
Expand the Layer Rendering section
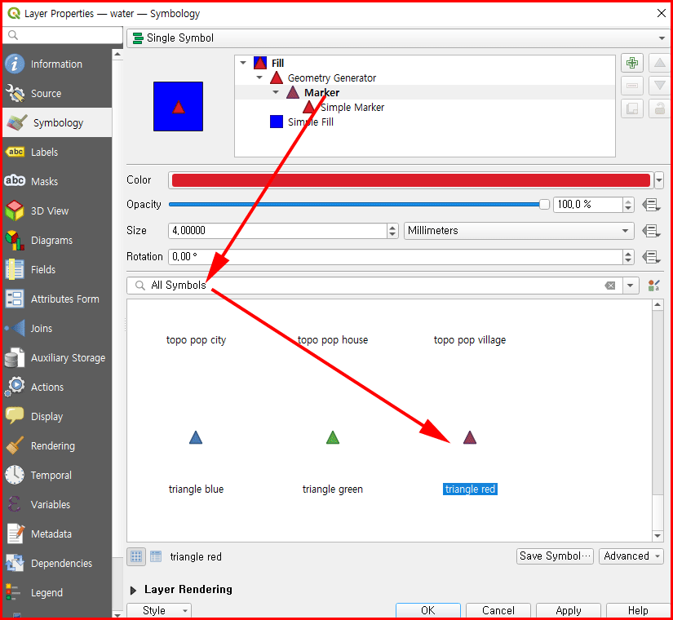click(134, 591)
